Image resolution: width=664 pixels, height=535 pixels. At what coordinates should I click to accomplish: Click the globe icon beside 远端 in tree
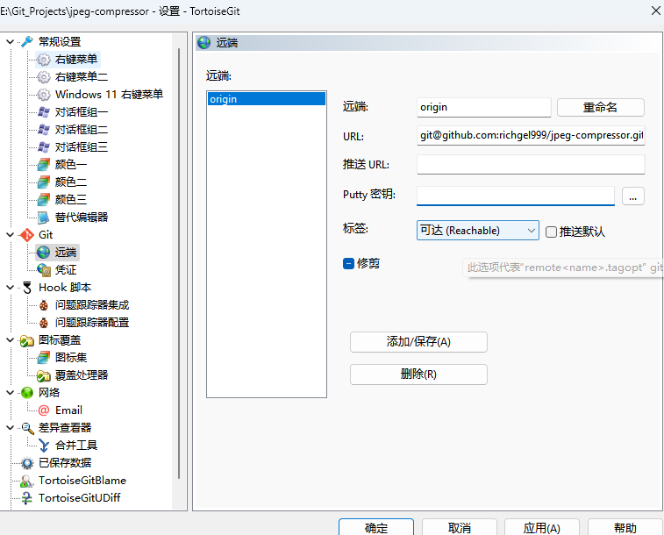point(44,253)
